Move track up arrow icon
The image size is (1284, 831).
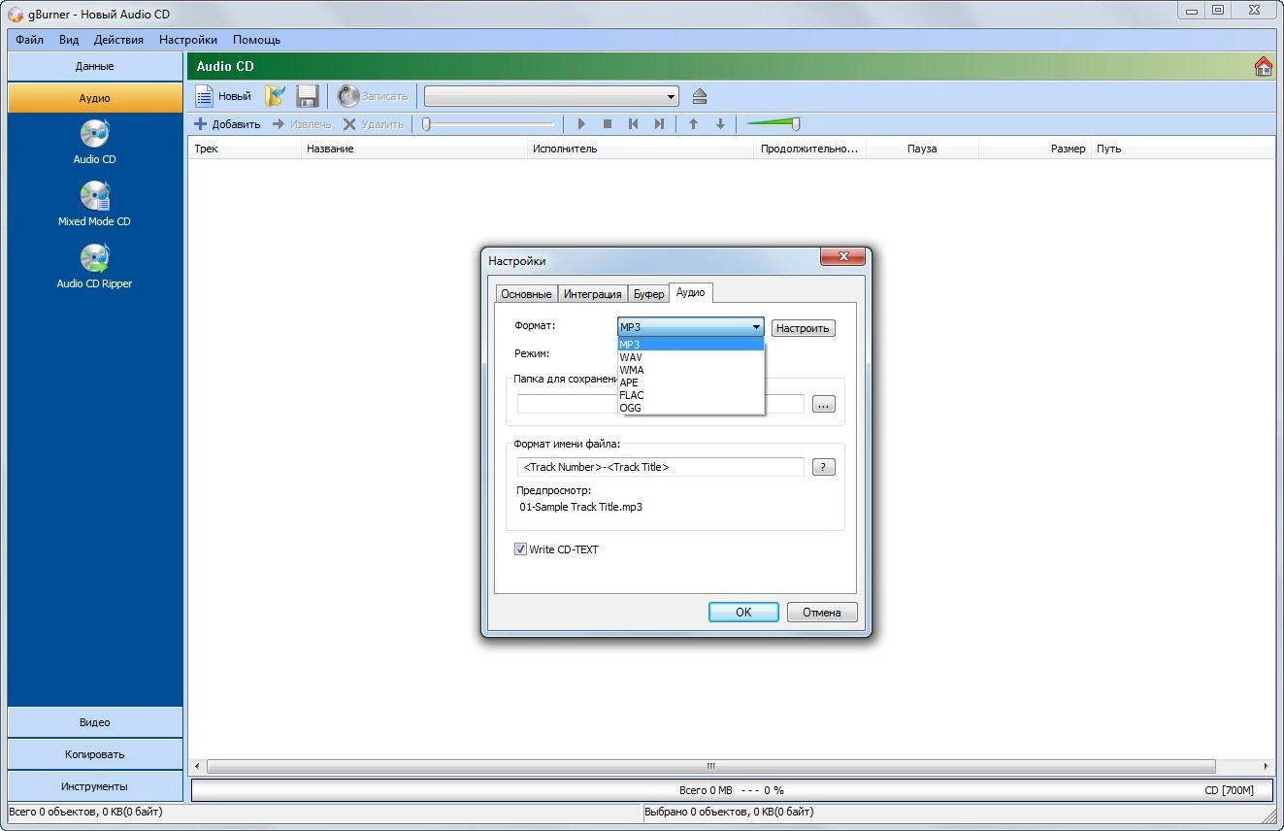click(693, 124)
